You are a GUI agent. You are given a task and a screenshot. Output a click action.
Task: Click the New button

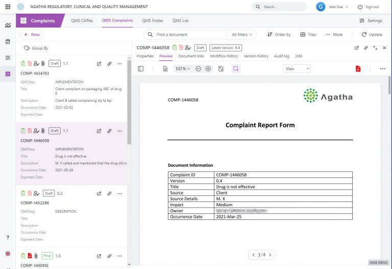tap(31, 35)
